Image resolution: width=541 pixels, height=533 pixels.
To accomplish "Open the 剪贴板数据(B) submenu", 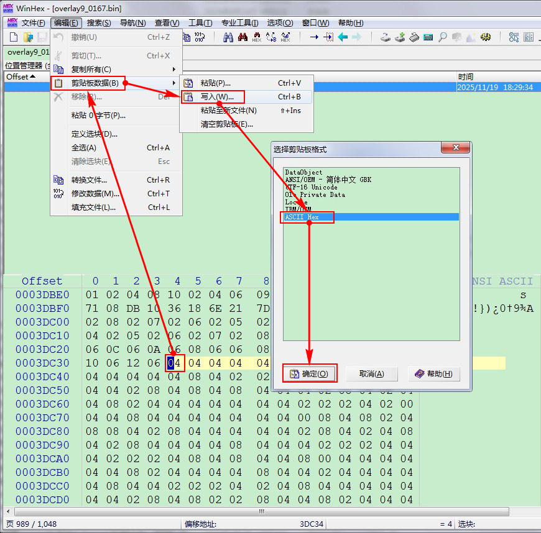I will coord(95,83).
